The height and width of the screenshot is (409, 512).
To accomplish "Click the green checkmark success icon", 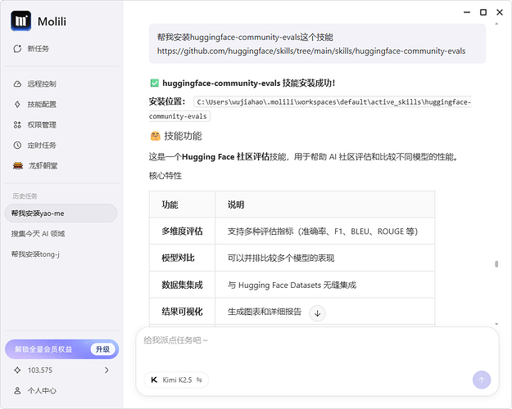I will coord(155,83).
